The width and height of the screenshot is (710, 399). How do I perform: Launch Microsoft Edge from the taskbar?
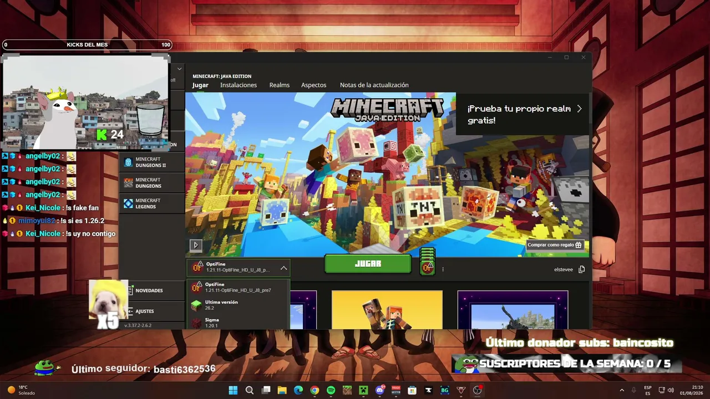[298, 390]
